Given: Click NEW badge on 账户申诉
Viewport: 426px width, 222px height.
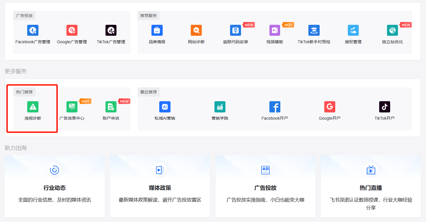Looking at the screenshot, I should 124,101.
